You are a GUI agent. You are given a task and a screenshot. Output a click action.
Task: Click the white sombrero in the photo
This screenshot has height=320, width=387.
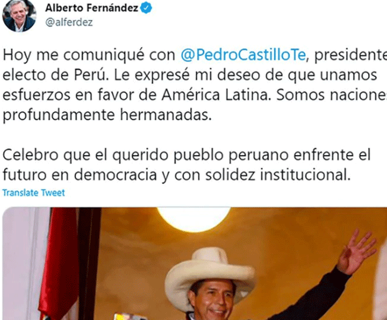point(209,270)
